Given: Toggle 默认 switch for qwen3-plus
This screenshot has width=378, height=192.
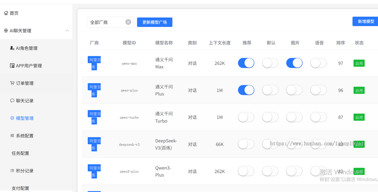Looking at the screenshot, I should point(270,171).
